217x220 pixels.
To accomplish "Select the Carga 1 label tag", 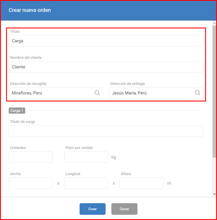I will pos(17,110).
